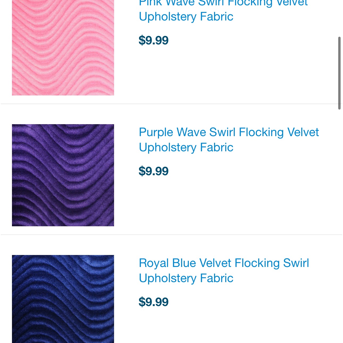Click "Upholstery Fabric" under the Pink Wave title
Screen dimensions: 343x343
click(186, 16)
